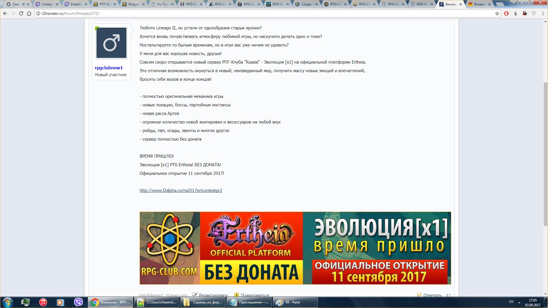Click Ответить to reply to post

432,295
